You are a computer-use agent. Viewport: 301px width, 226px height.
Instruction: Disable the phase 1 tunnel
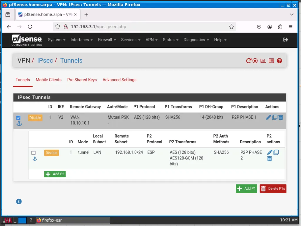pos(35,118)
